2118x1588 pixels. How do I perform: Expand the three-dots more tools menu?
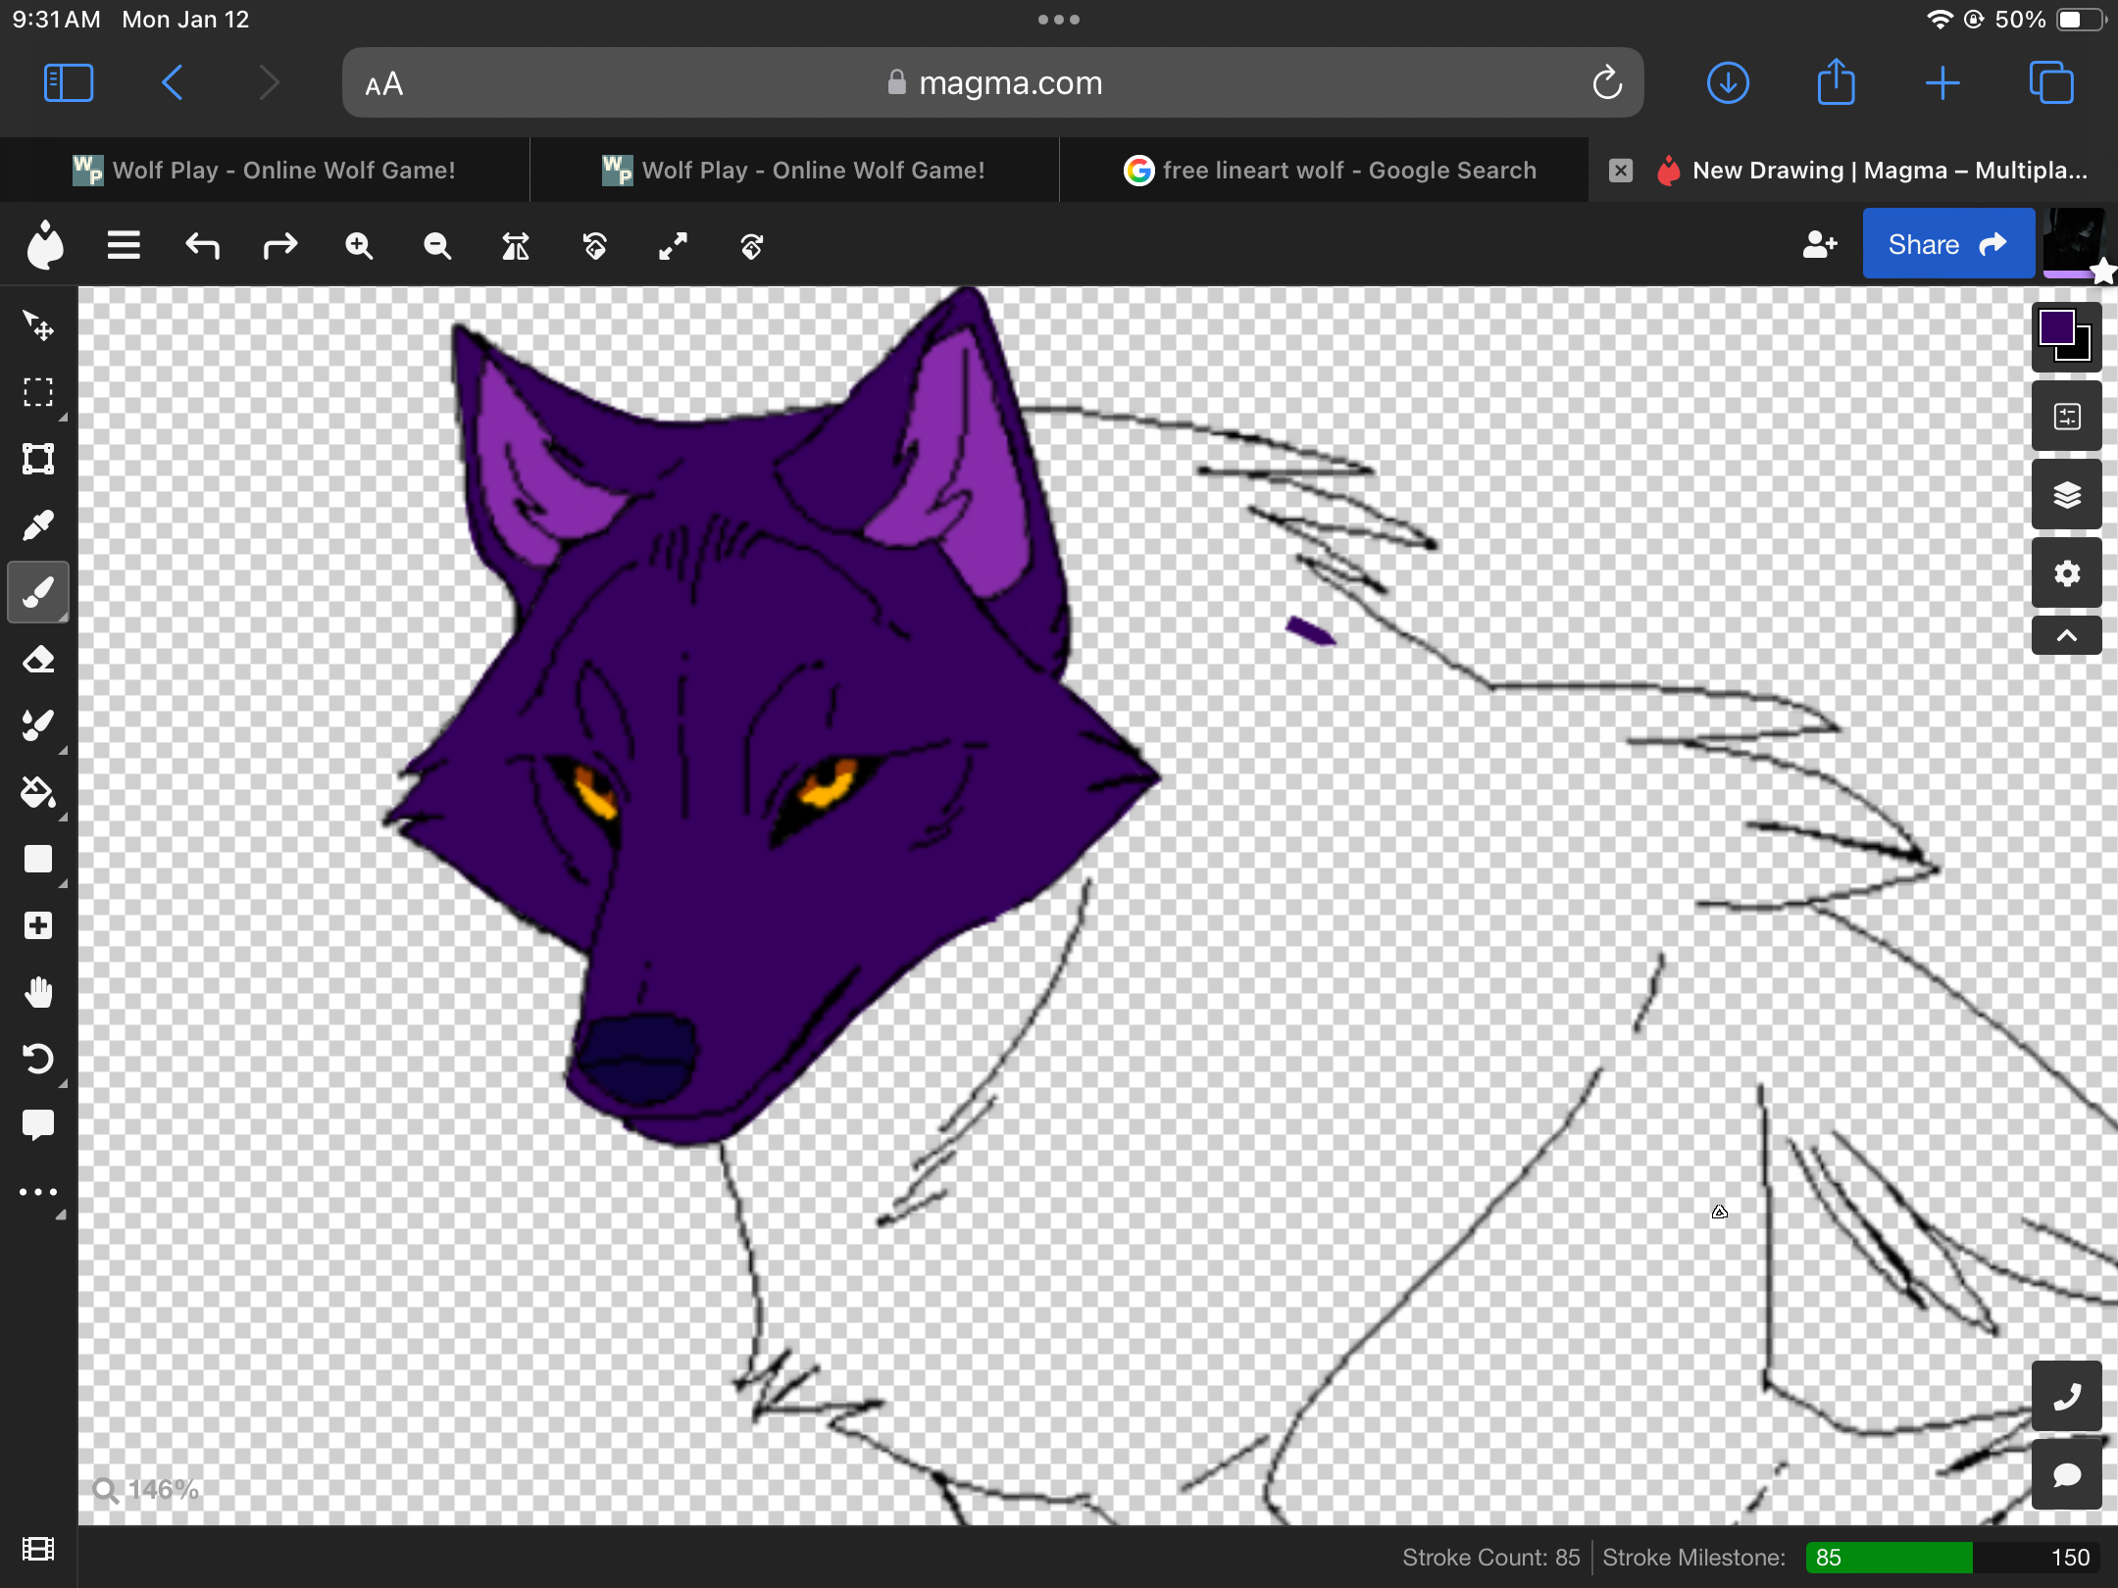tap(38, 1192)
